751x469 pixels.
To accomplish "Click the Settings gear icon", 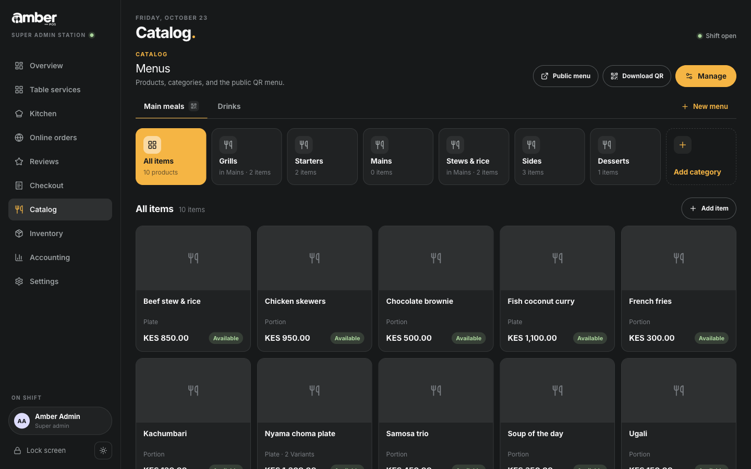I will (x=19, y=281).
